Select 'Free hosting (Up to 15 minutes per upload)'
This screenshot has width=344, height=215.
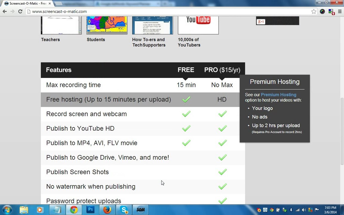point(109,99)
